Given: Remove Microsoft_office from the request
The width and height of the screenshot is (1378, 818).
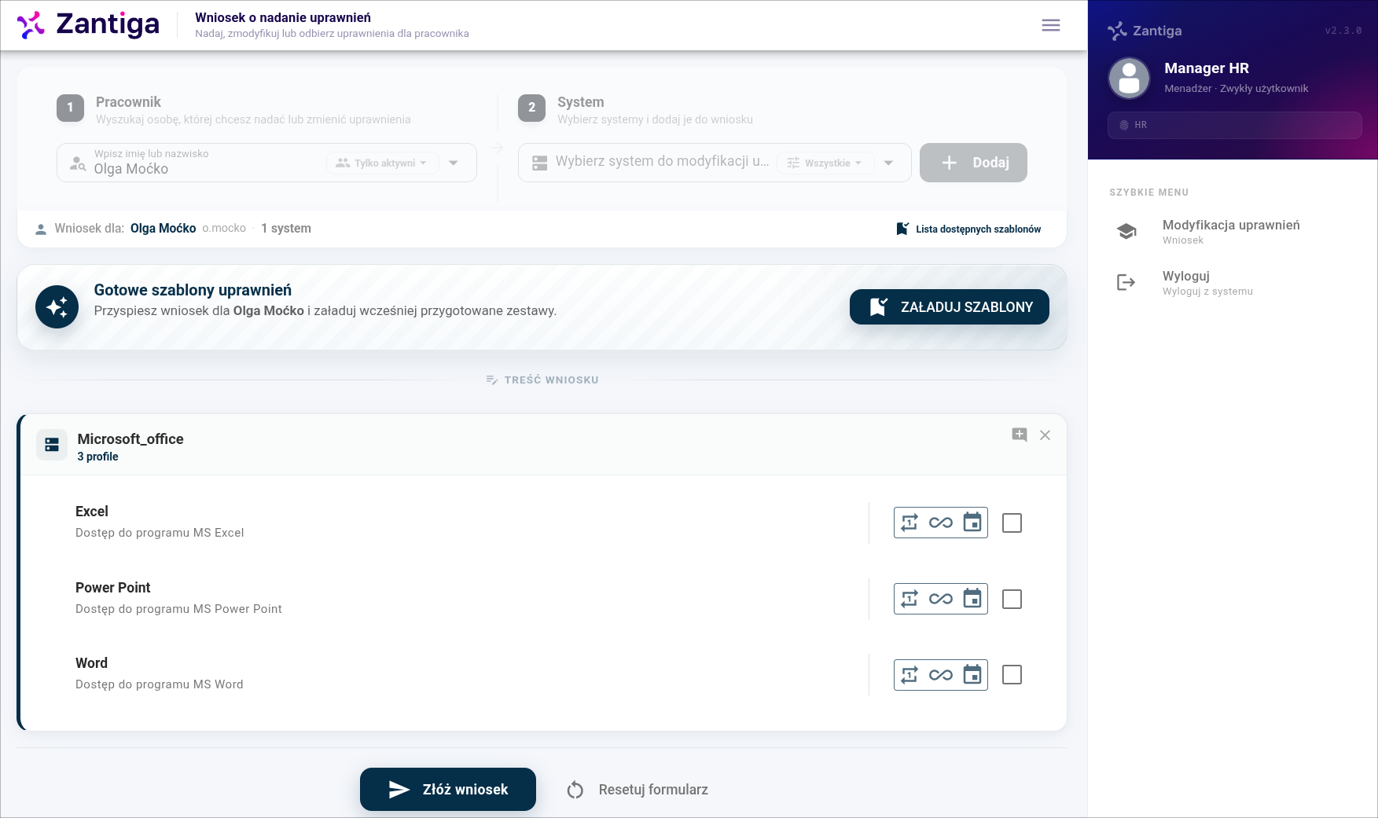Looking at the screenshot, I should tap(1045, 435).
